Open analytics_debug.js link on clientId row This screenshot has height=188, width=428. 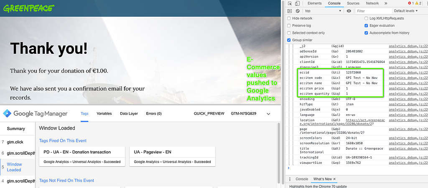pos(408,62)
